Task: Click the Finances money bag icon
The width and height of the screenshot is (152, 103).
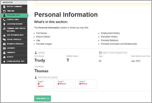Action: [x=4, y=53]
